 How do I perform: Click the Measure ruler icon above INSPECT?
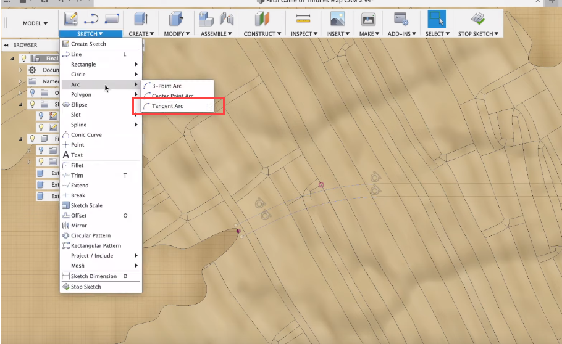coord(303,18)
